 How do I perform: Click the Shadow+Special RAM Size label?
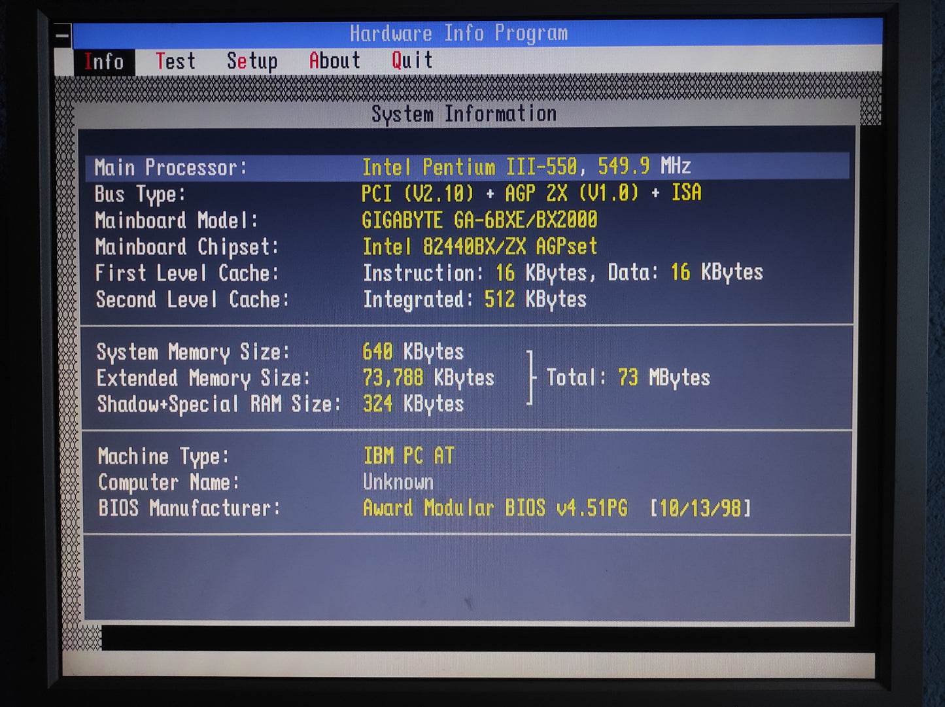coord(219,404)
